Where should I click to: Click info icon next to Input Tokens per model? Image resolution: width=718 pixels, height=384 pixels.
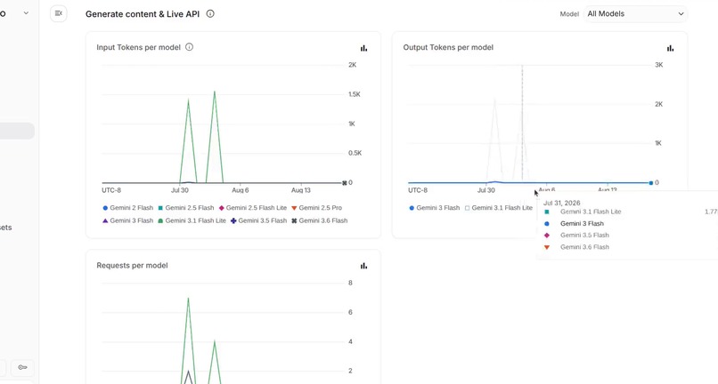[189, 46]
